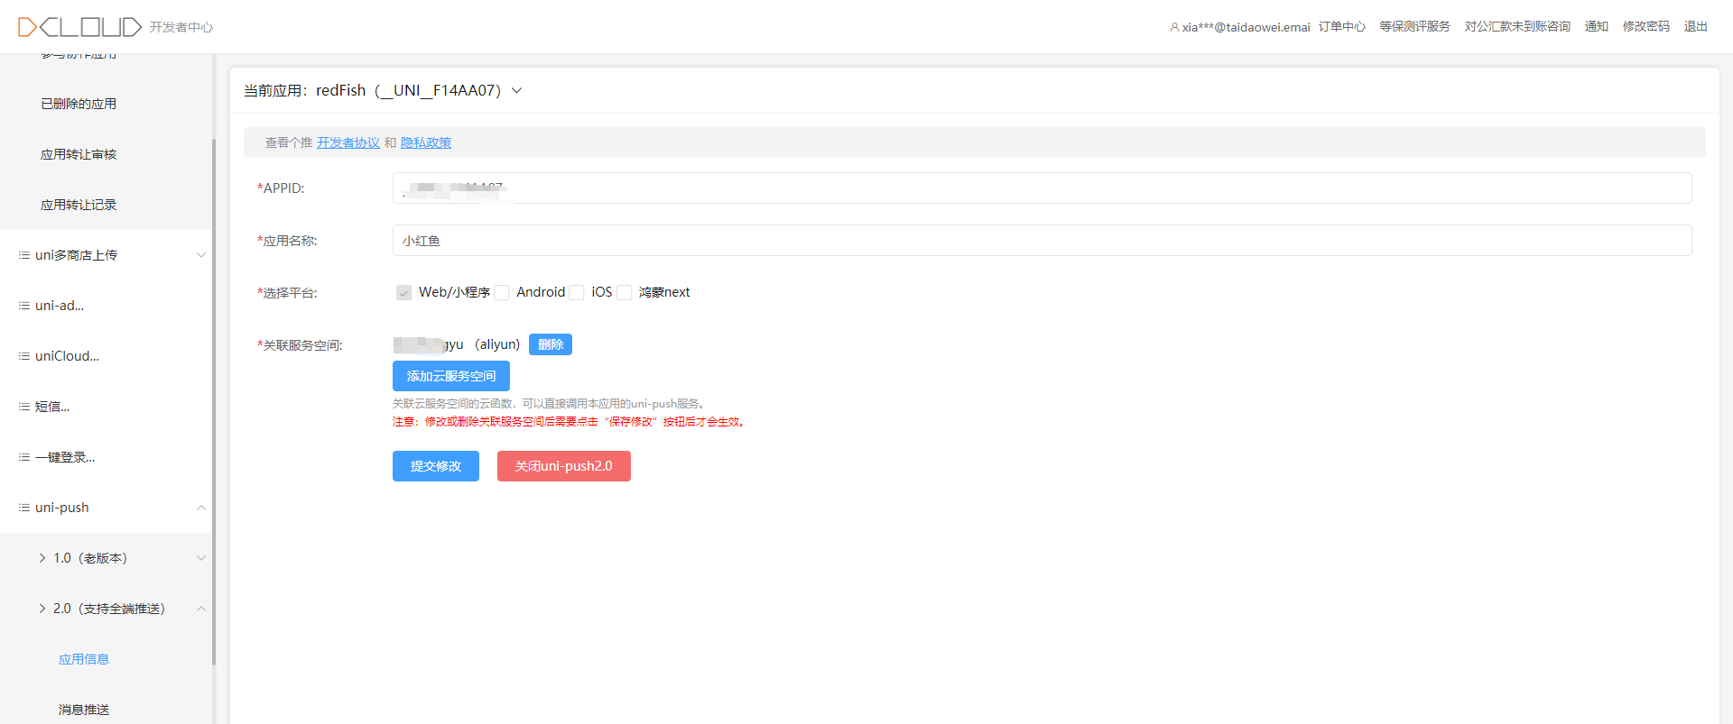Click the 开发者中心 header text
Image resolution: width=1733 pixels, height=724 pixels.
tap(181, 27)
